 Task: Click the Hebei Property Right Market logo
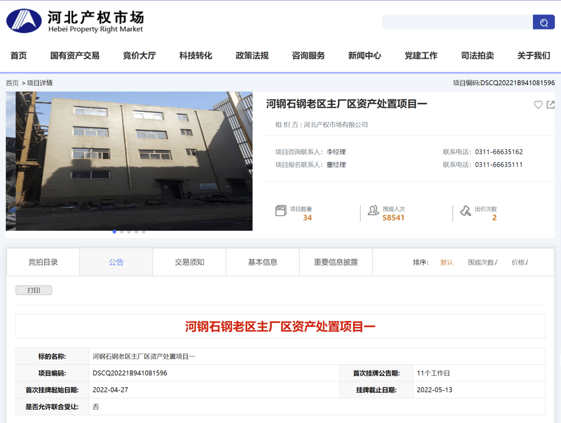[x=75, y=21]
